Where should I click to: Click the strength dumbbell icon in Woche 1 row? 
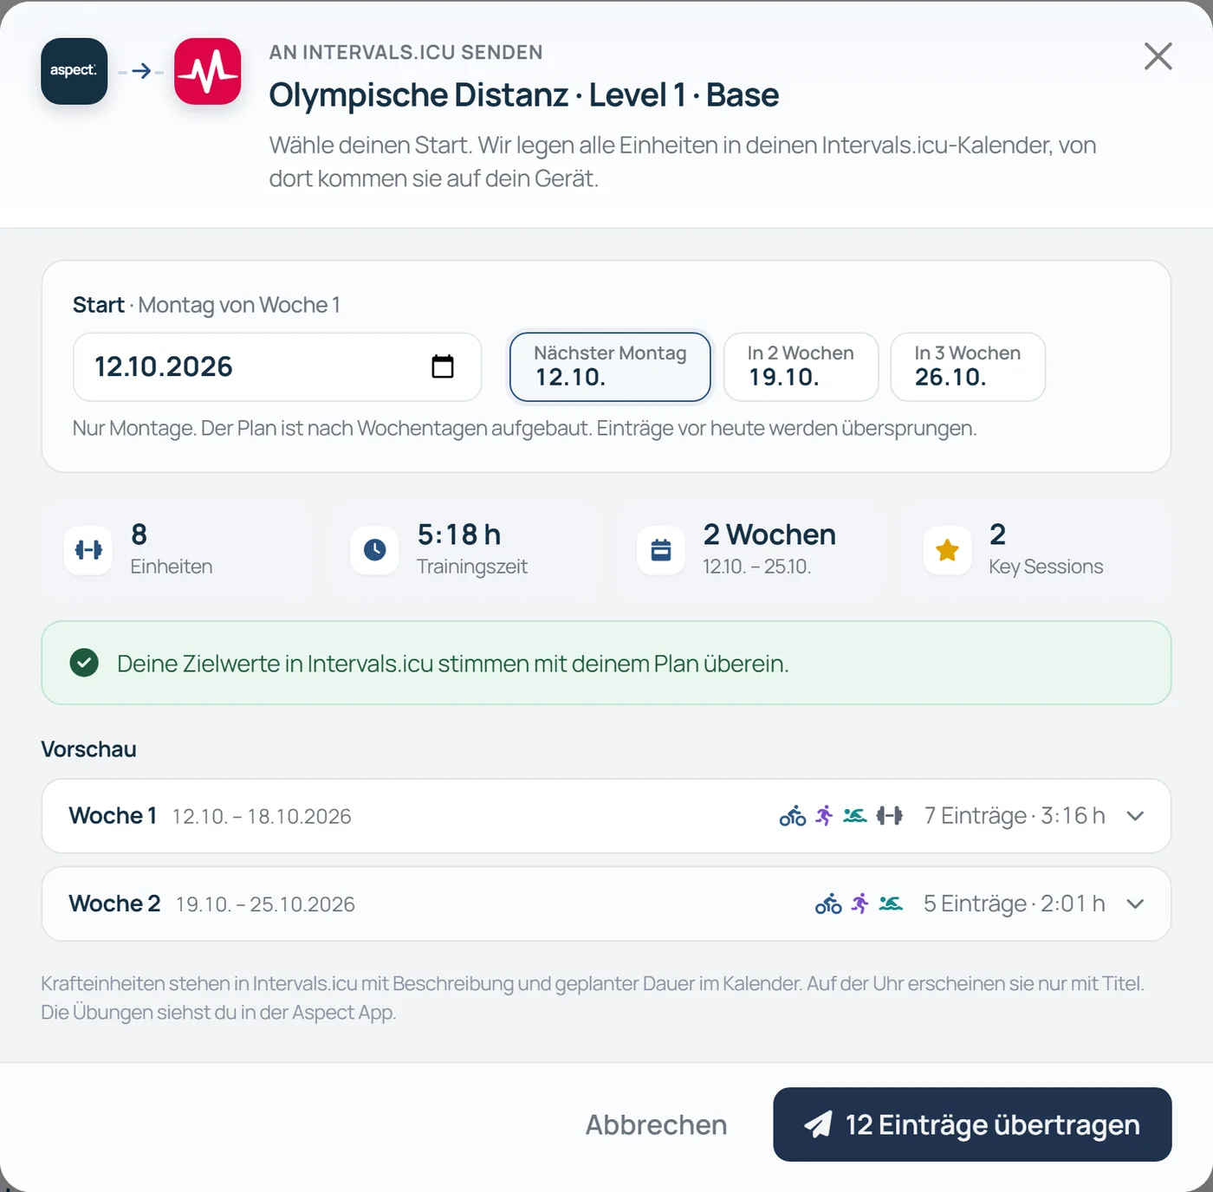click(x=889, y=816)
